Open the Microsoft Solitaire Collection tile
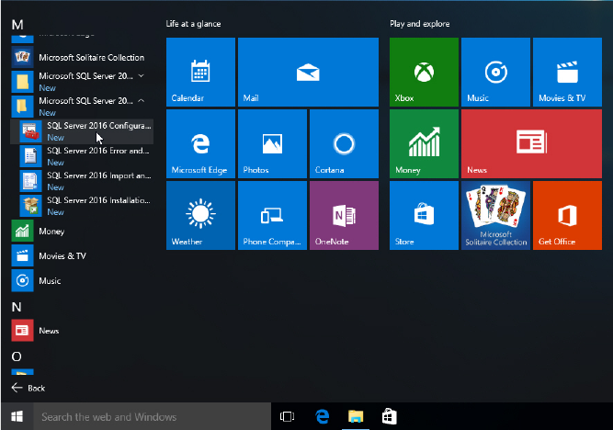 [495, 215]
